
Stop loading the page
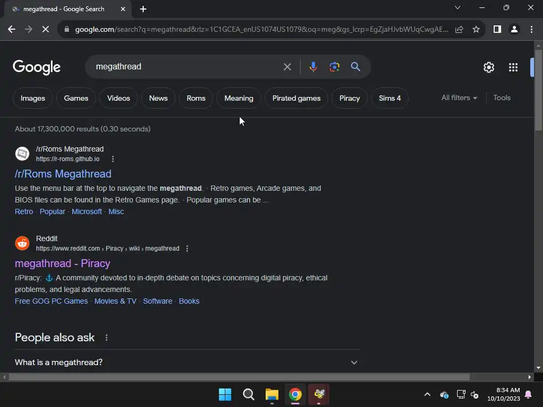pos(46,30)
